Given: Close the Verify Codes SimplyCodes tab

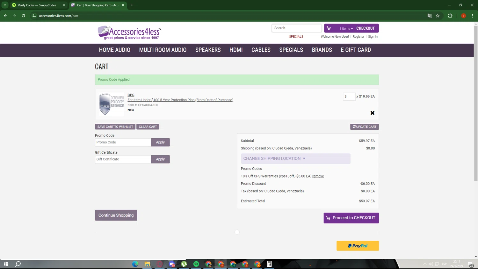Looking at the screenshot, I should 64,5.
